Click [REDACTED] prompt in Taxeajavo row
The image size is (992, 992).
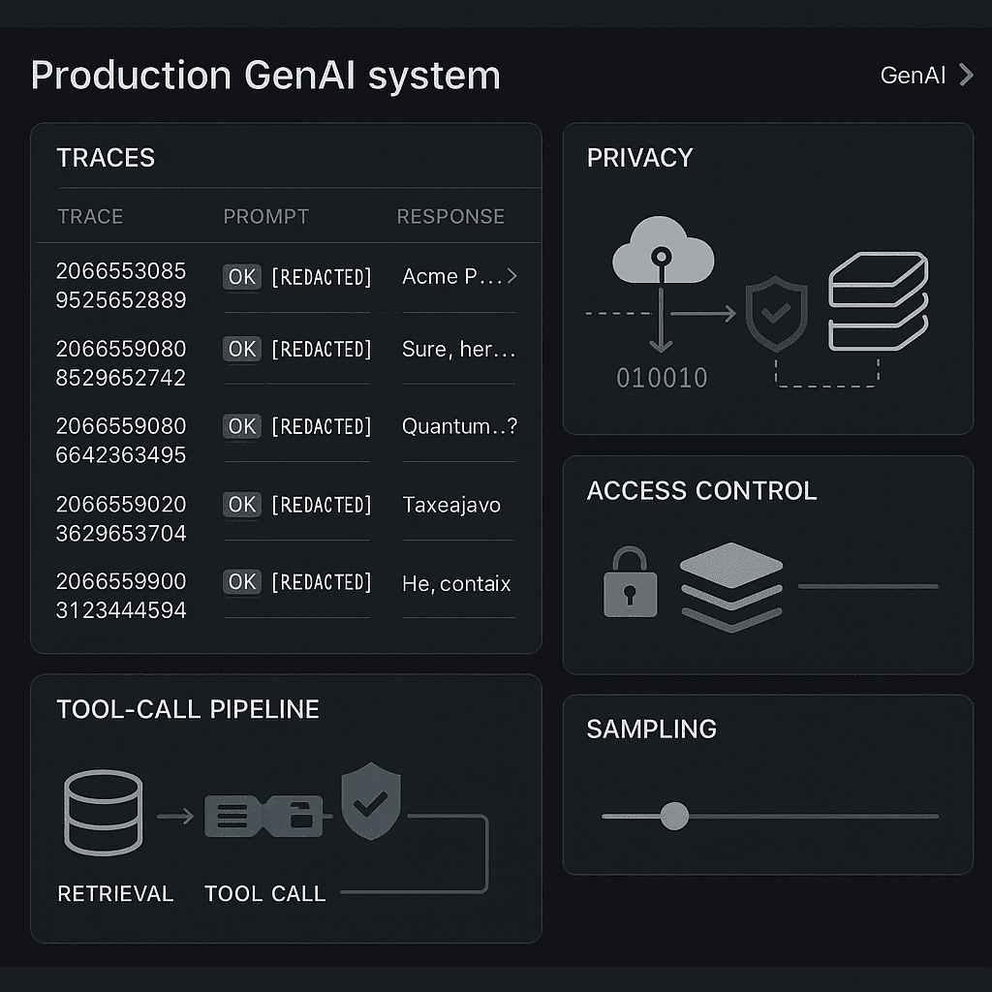tap(322, 505)
